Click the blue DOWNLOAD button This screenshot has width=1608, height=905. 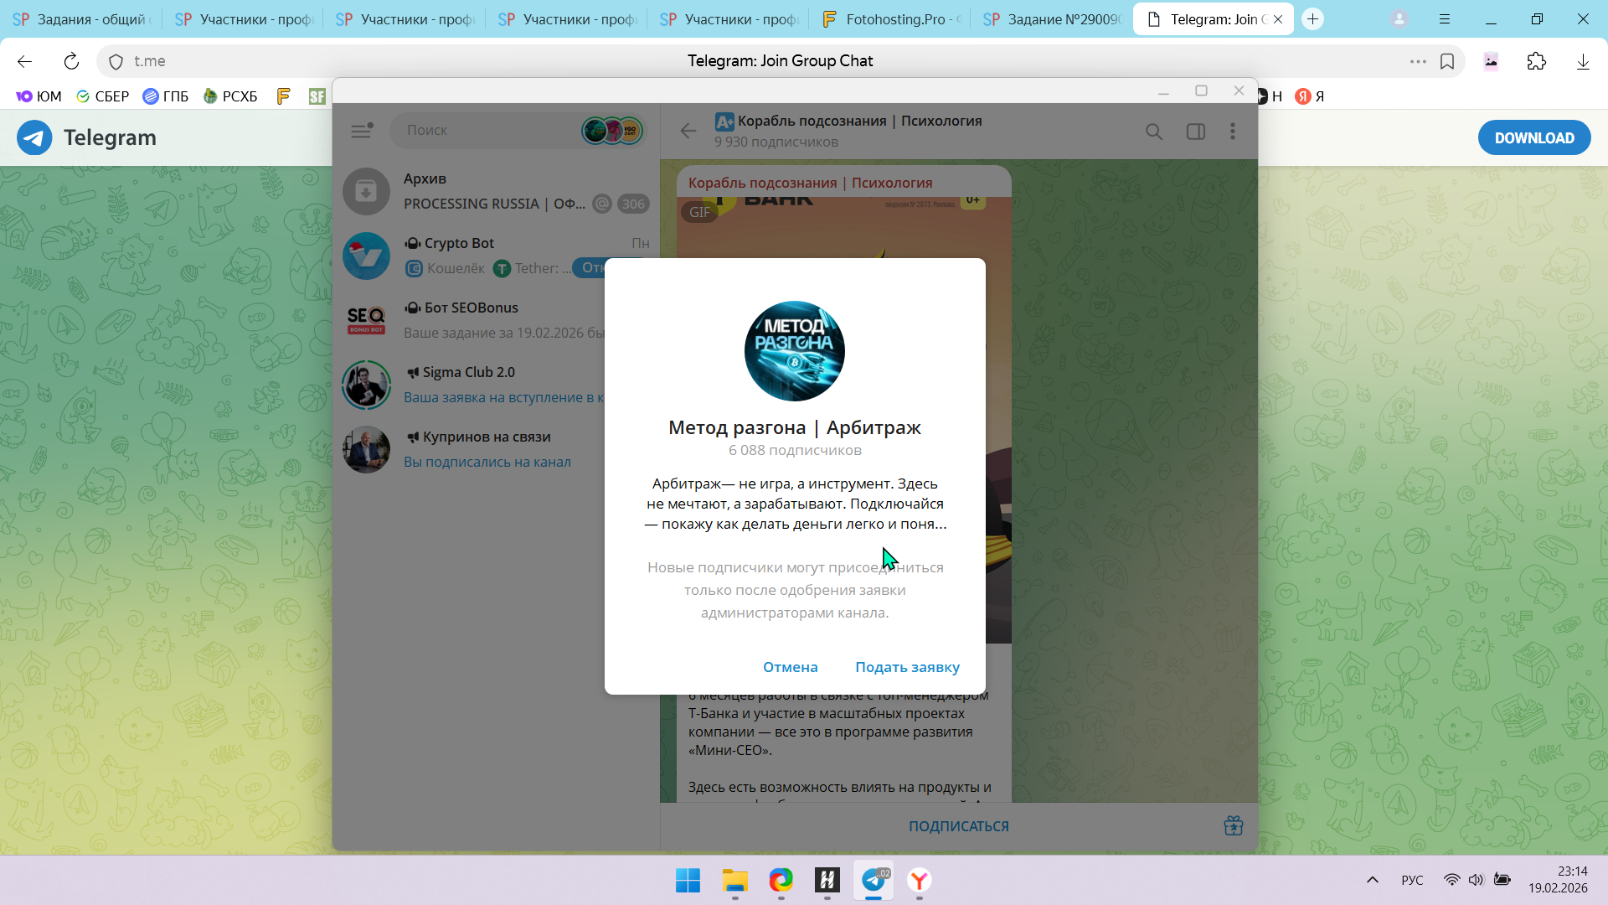1533,138
